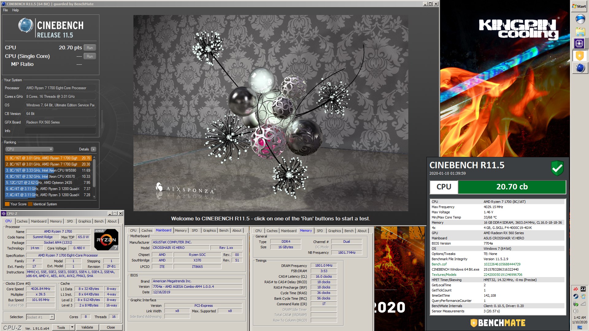
Task: Open Graphics tab in first CPU-Z window
Action: [85, 221]
